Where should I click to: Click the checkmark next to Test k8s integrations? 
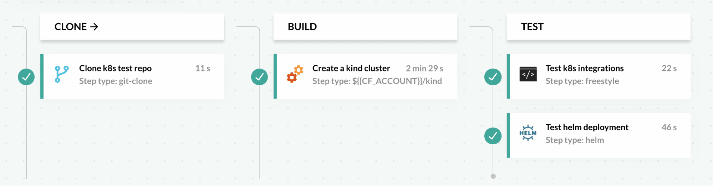point(493,77)
